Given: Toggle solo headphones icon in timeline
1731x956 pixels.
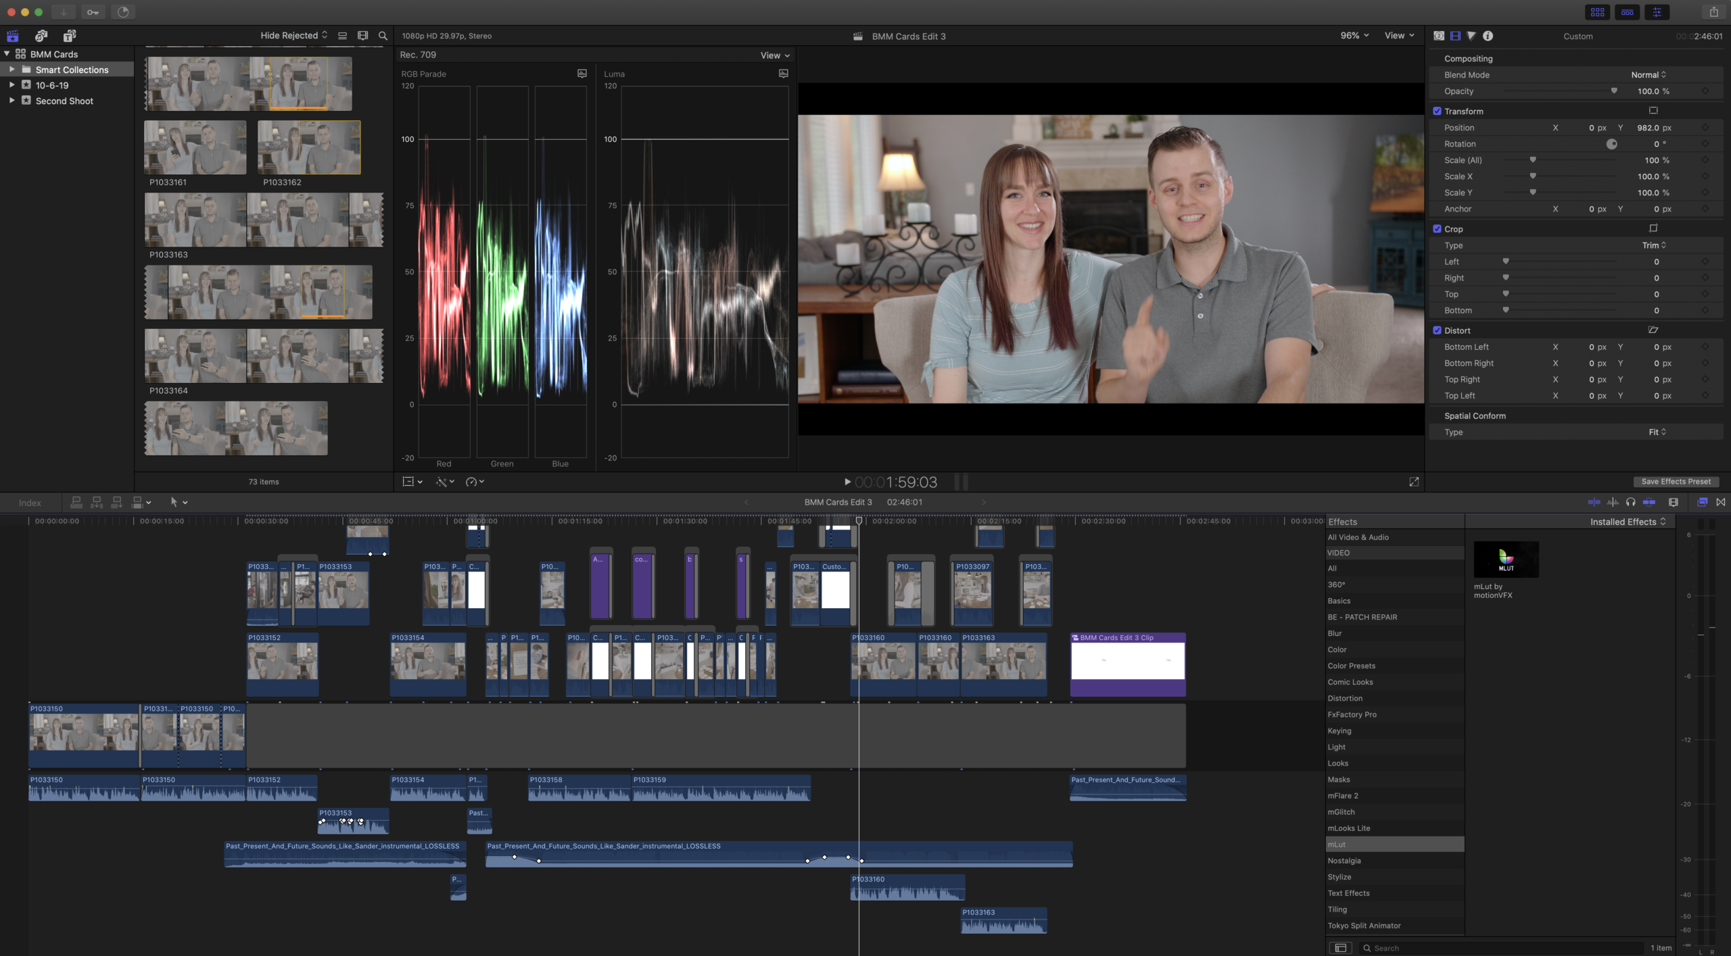Looking at the screenshot, I should click(1631, 502).
